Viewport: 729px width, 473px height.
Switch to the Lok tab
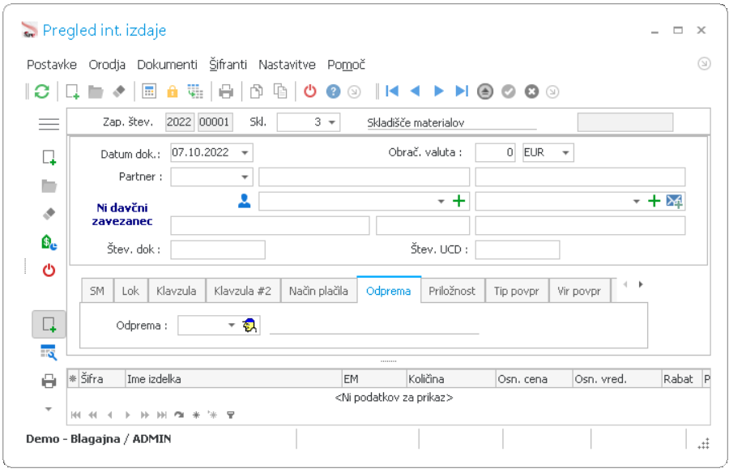point(130,291)
